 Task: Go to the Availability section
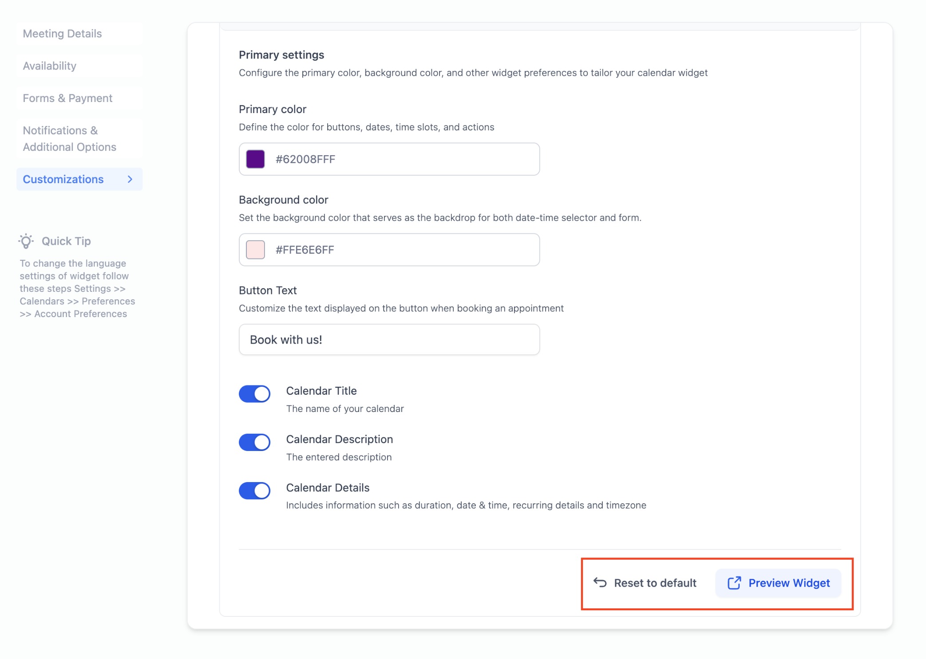click(x=50, y=66)
